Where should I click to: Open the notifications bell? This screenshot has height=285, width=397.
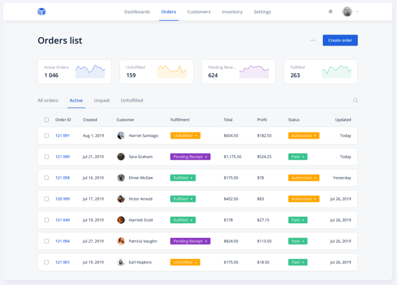pyautogui.click(x=331, y=12)
